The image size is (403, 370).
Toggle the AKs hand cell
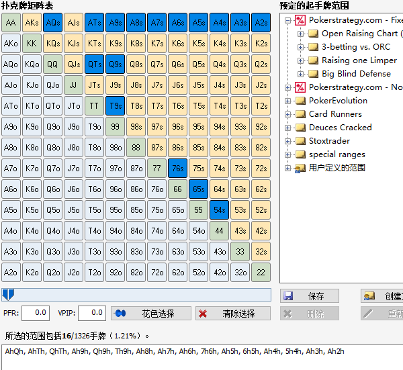(x=32, y=23)
